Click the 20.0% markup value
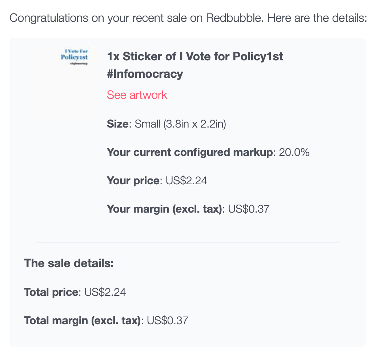The height and width of the screenshot is (354, 389). [x=294, y=152]
